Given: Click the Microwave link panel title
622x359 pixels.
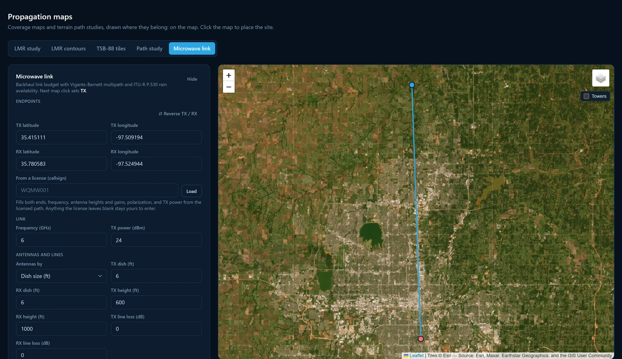Looking at the screenshot, I should tap(35, 76).
